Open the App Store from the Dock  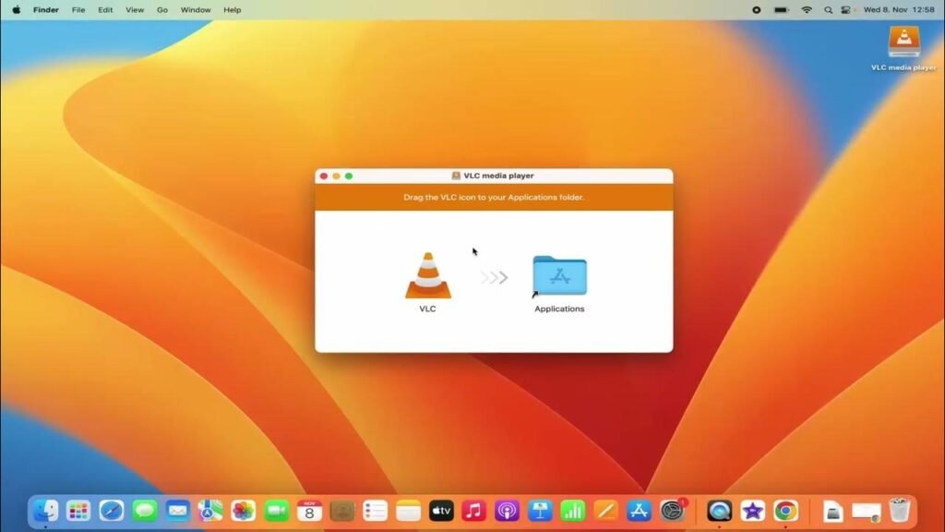pos(638,510)
